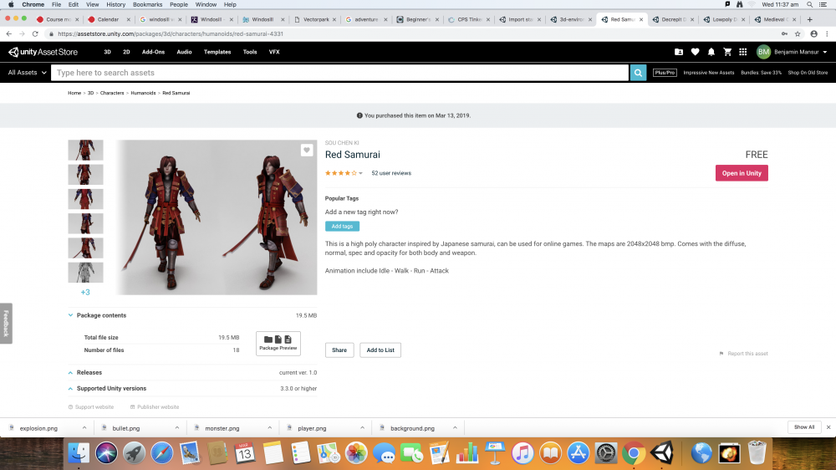Click the blue search magnifier button
Image resolution: width=836 pixels, height=470 pixels.
coord(638,73)
